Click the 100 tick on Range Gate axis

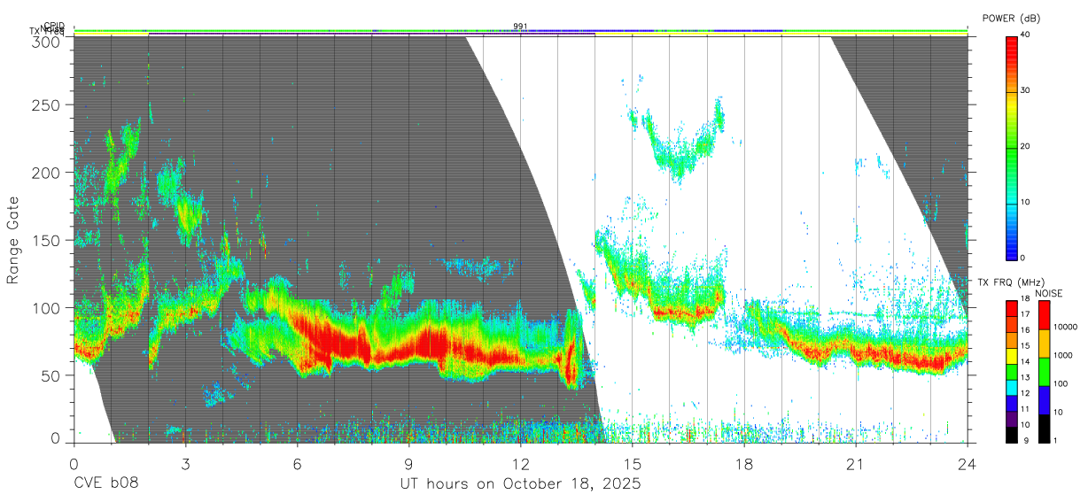tap(47, 308)
